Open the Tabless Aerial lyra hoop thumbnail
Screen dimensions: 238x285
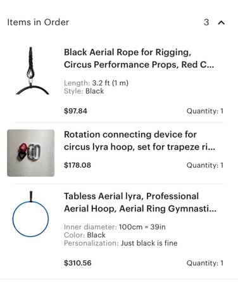31,214
